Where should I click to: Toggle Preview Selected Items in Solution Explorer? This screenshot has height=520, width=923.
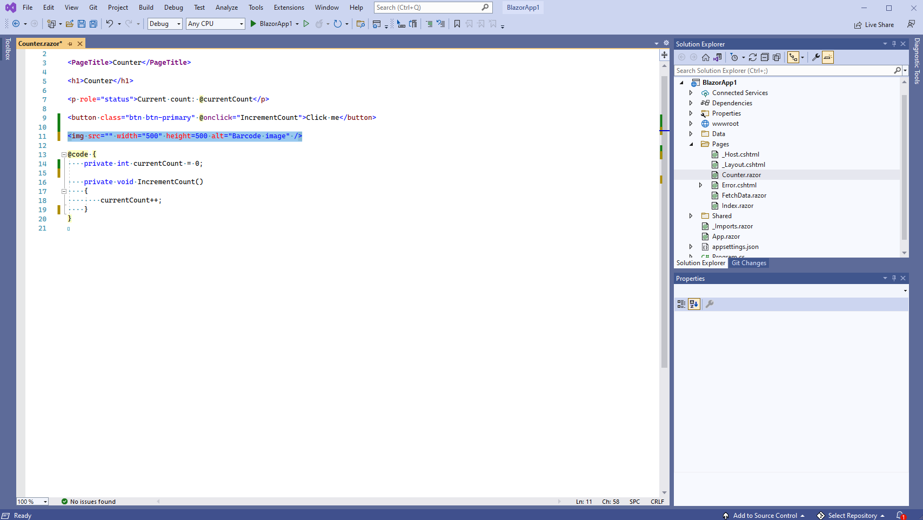[828, 57]
